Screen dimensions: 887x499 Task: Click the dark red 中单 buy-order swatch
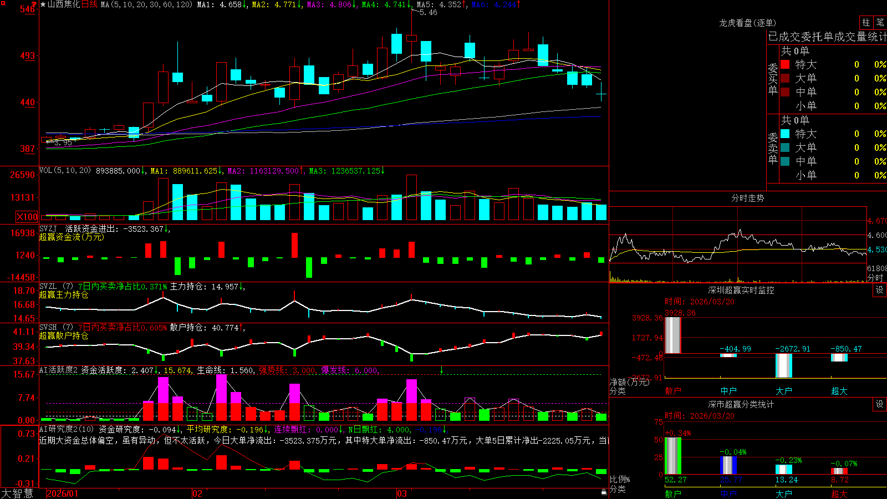[x=785, y=92]
